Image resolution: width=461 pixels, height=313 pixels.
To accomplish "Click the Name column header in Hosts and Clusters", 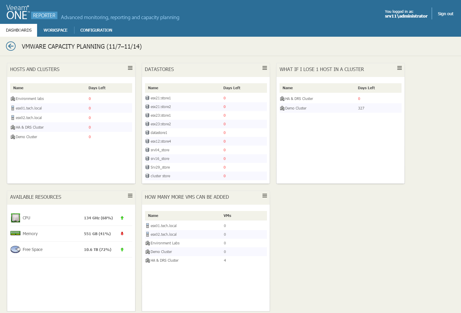I will click(x=18, y=88).
